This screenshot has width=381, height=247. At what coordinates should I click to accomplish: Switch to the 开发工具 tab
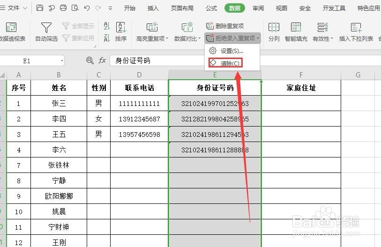point(334,8)
